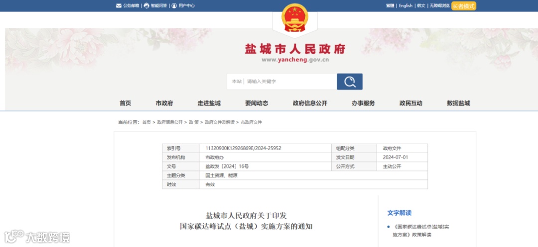Click the national emblem logo
Image resolution: width=538 pixels, height=247 pixels.
point(295,18)
